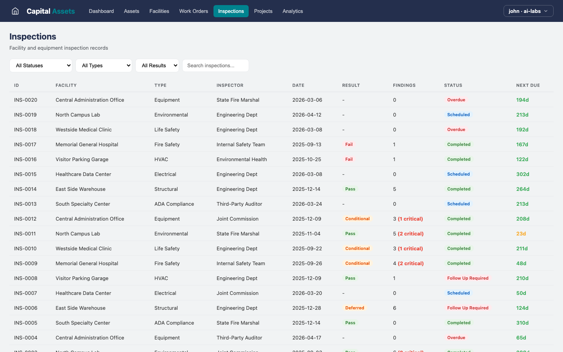Switch to the Dashboard tab
This screenshot has width=563, height=352.
click(x=101, y=11)
